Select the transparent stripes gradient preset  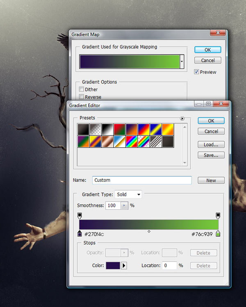[156, 142]
